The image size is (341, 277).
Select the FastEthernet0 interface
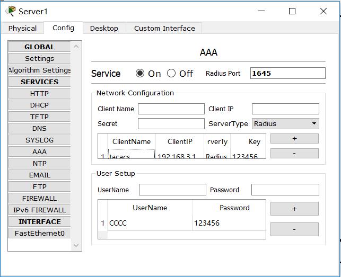[x=39, y=234]
